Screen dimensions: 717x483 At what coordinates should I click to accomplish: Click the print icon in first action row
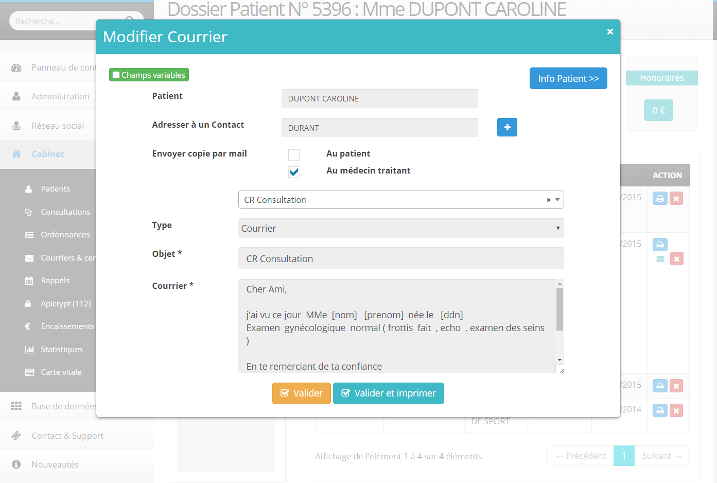tap(660, 198)
